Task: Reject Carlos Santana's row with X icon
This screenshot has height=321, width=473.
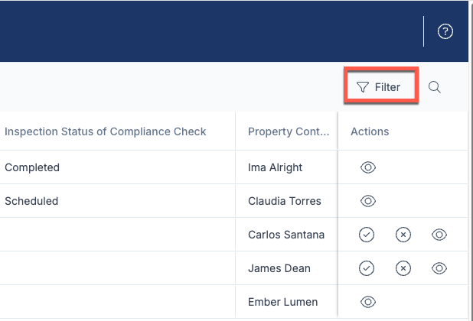Action: point(403,235)
